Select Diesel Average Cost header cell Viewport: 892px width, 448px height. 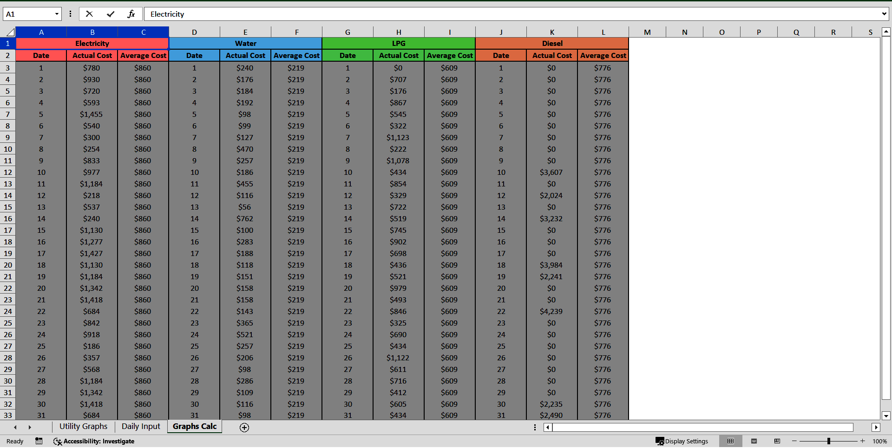click(603, 55)
